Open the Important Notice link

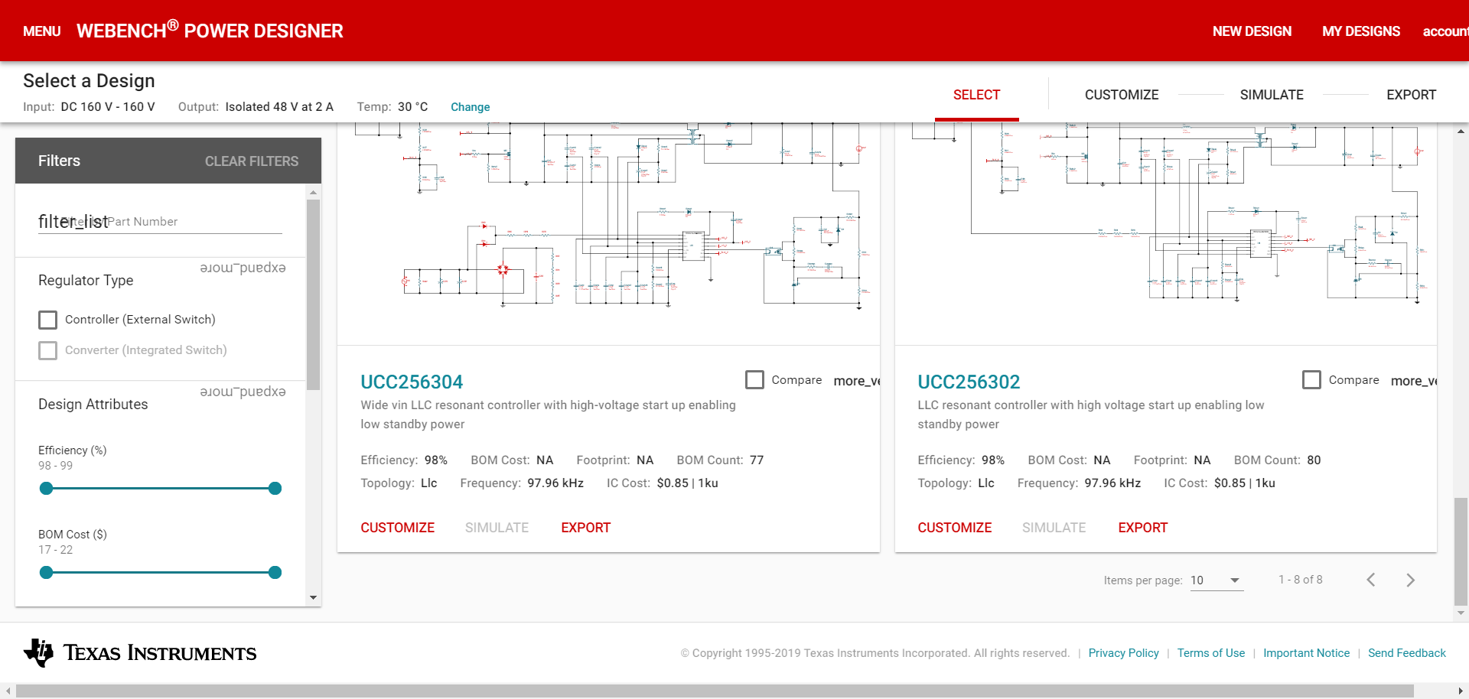click(x=1306, y=653)
